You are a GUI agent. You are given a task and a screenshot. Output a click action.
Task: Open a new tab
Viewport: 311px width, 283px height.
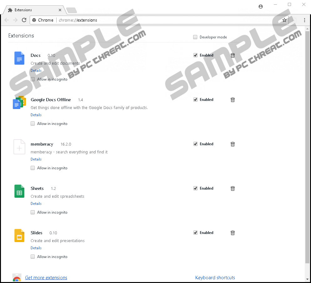[x=71, y=10]
